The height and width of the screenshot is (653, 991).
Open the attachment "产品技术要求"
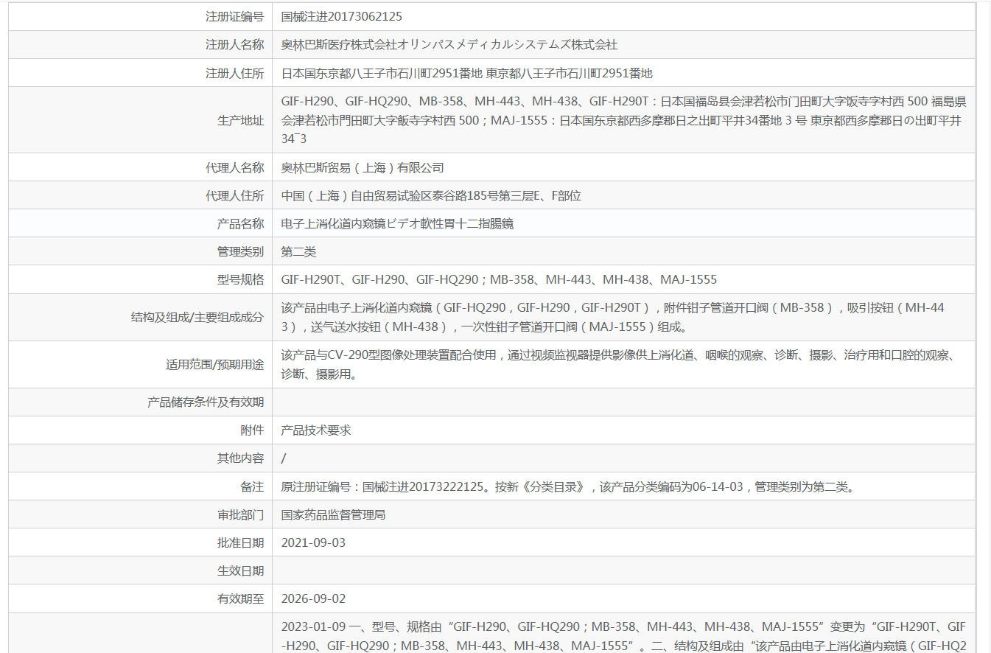point(316,430)
